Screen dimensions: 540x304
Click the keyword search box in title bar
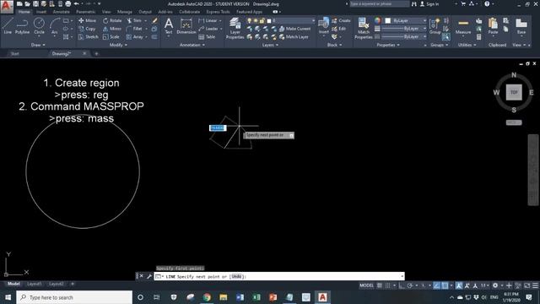pyautogui.click(x=380, y=3)
